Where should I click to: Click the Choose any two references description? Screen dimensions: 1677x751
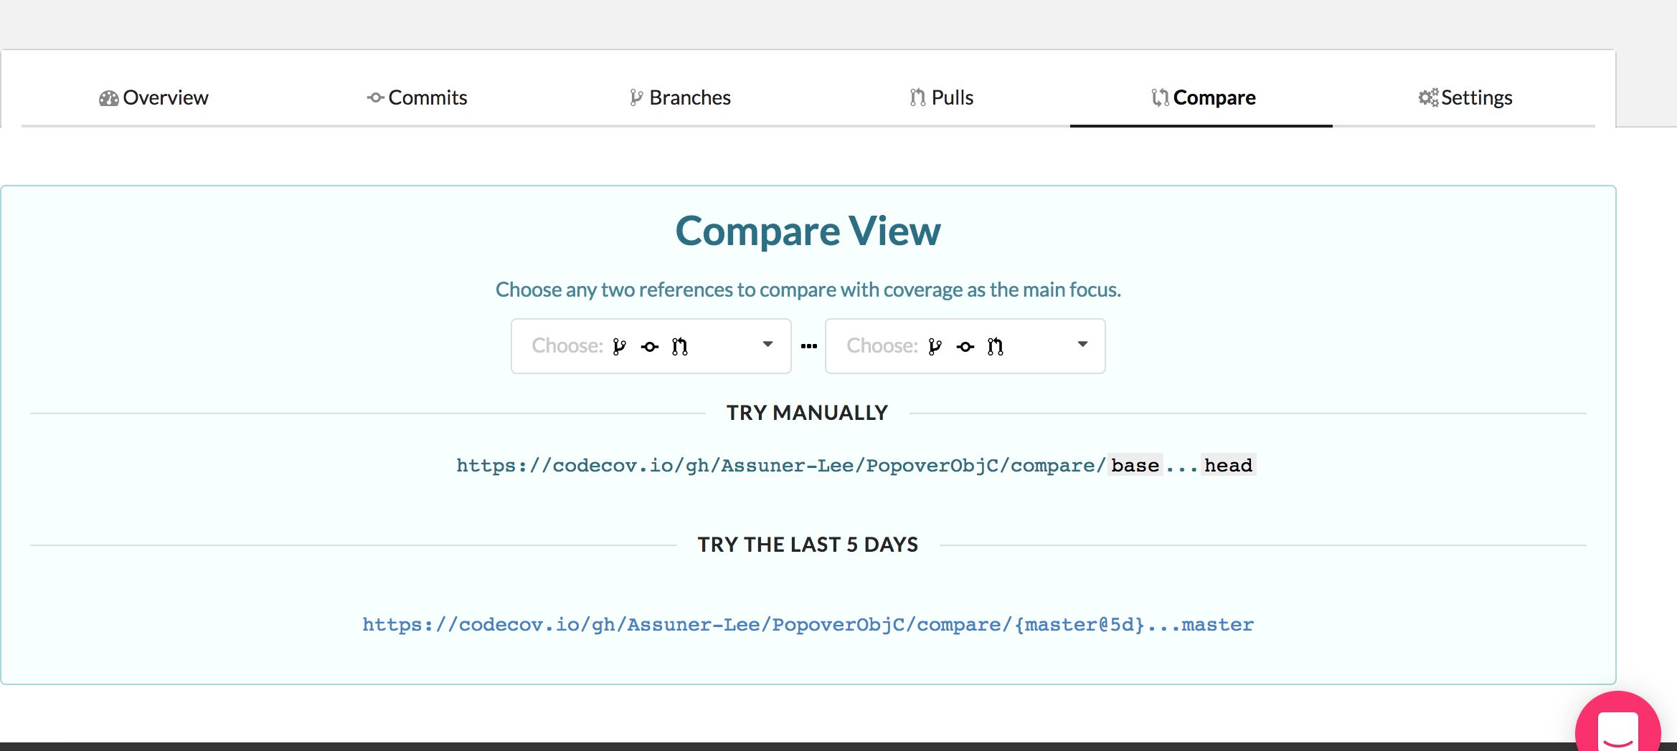click(x=808, y=290)
